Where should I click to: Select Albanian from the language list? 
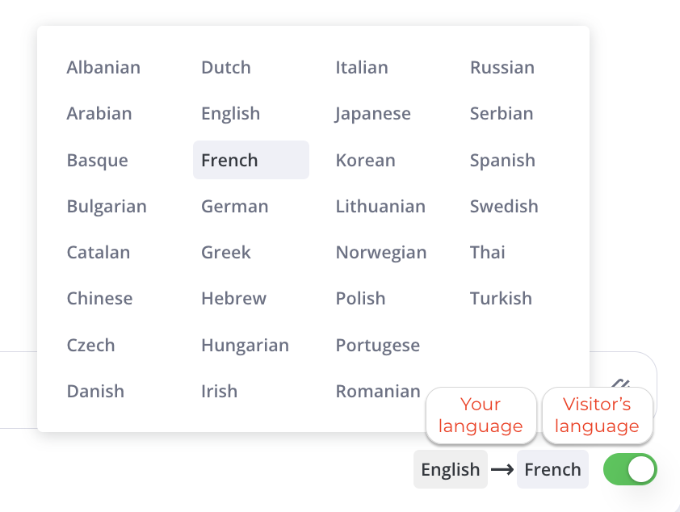pyautogui.click(x=103, y=68)
